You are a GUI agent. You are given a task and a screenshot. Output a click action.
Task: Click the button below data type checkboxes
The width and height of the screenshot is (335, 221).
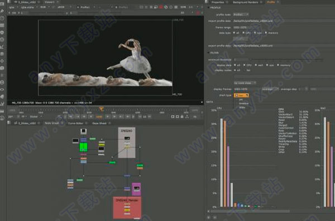pyautogui.click(x=241, y=39)
